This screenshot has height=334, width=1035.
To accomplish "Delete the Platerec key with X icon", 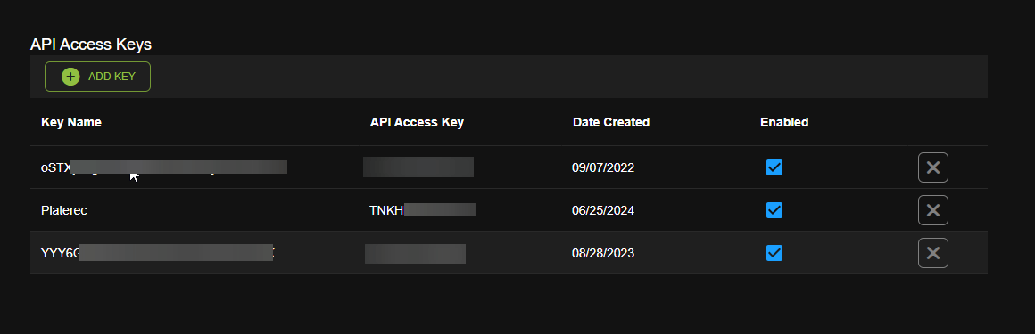I will click(932, 210).
